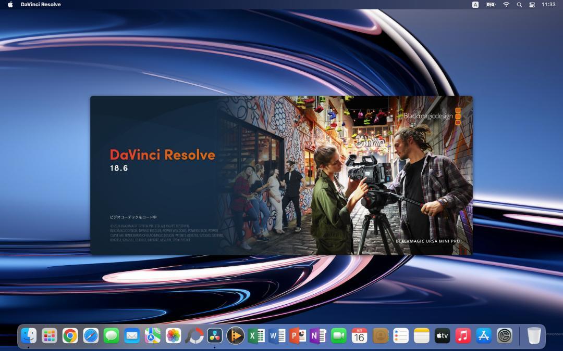Click the 11:33 menu bar clock
This screenshot has width=563, height=351.
click(548, 5)
